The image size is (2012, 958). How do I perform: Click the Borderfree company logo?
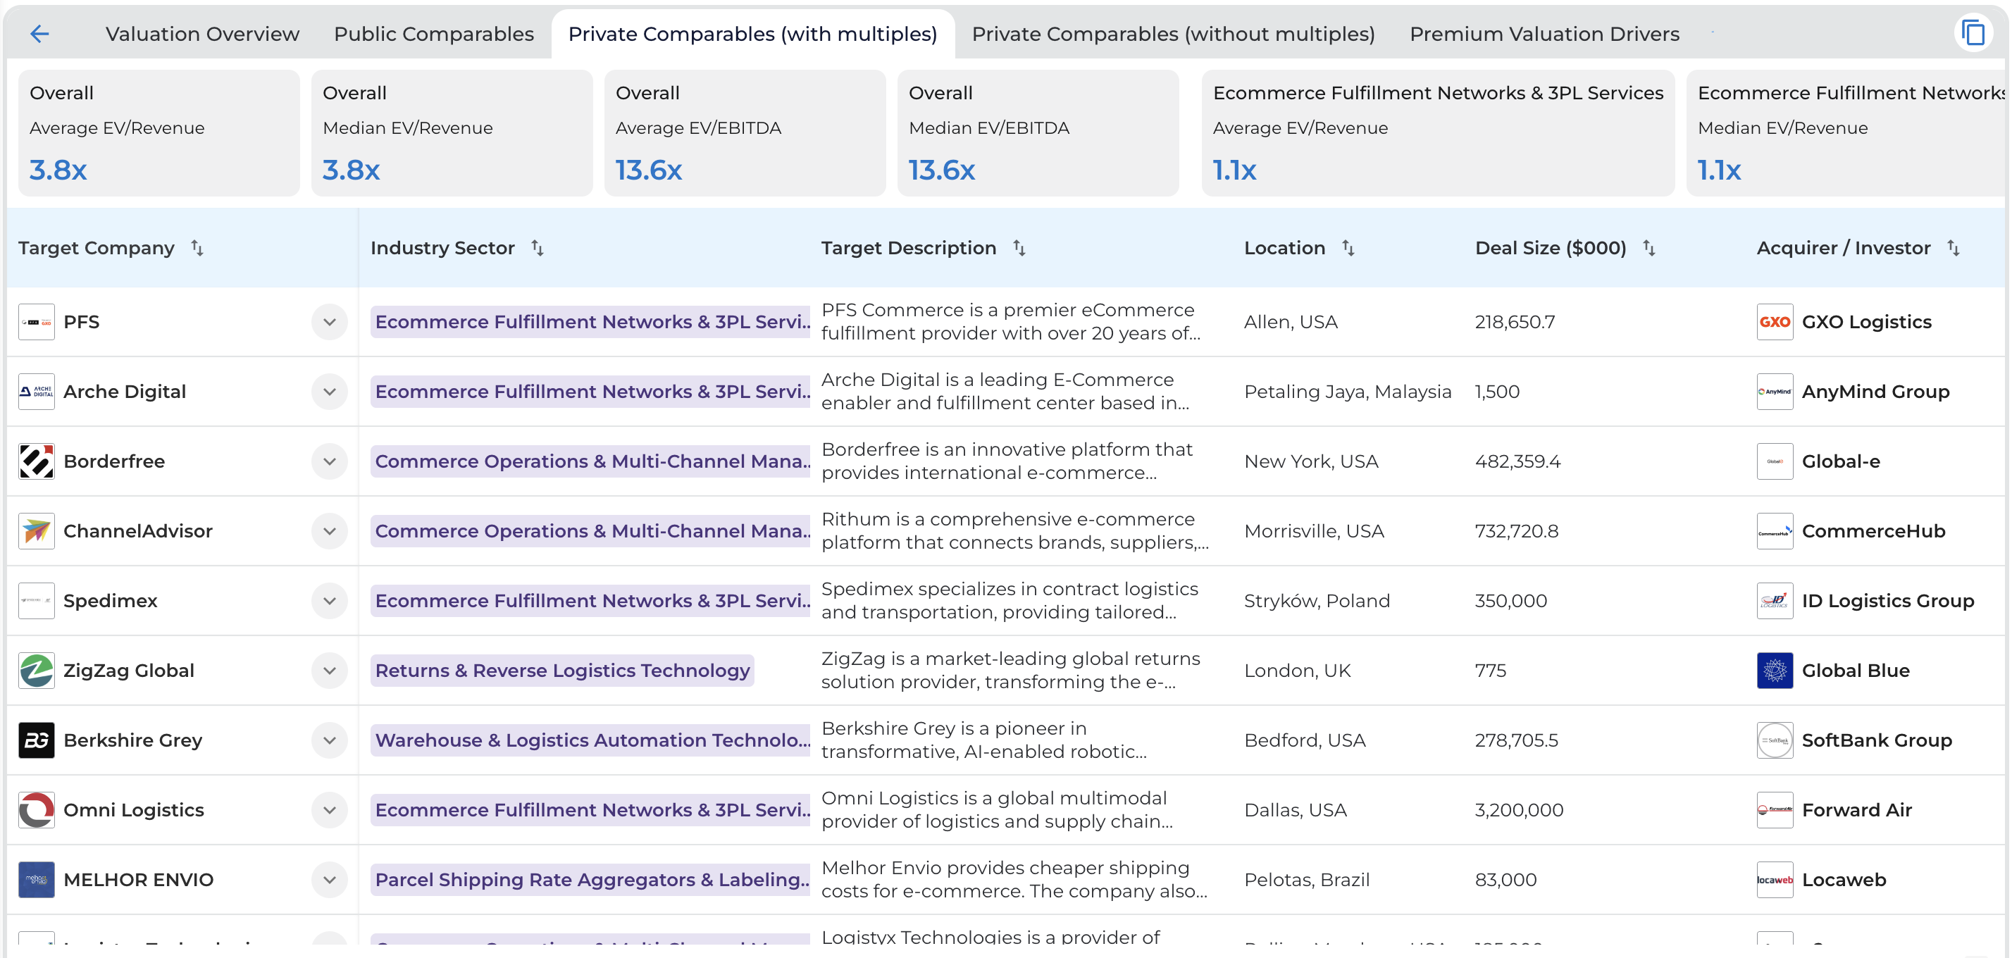pos(36,461)
